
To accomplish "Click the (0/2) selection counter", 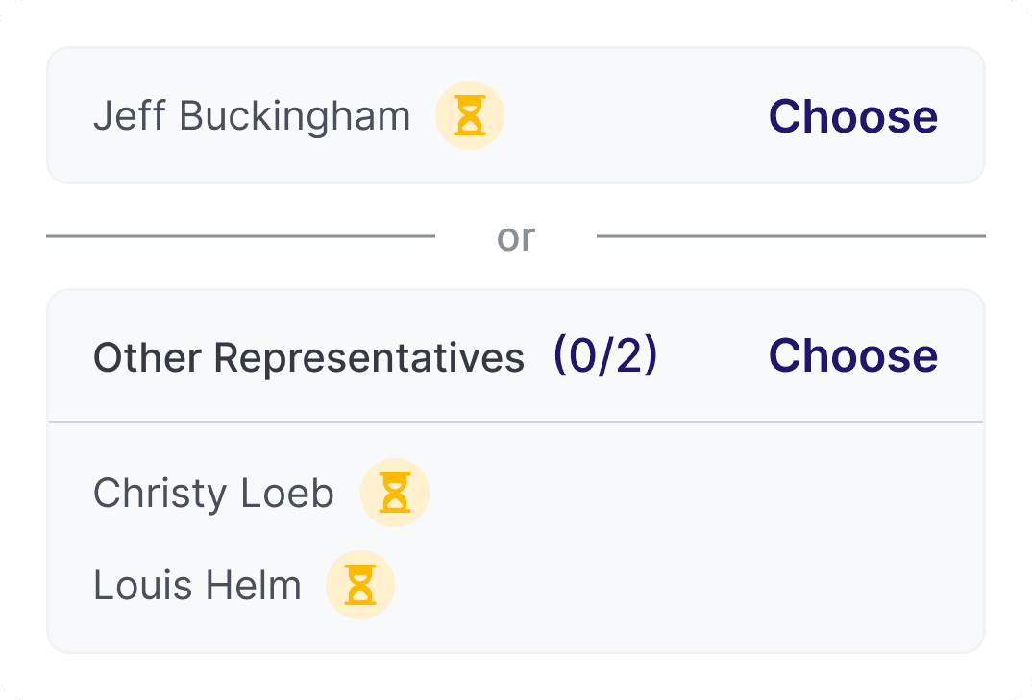I will 605,356.
